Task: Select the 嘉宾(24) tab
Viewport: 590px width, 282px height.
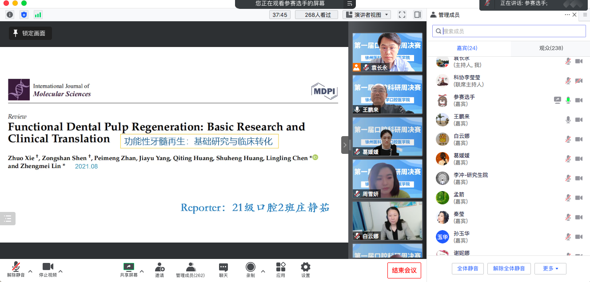Action: 466,48
